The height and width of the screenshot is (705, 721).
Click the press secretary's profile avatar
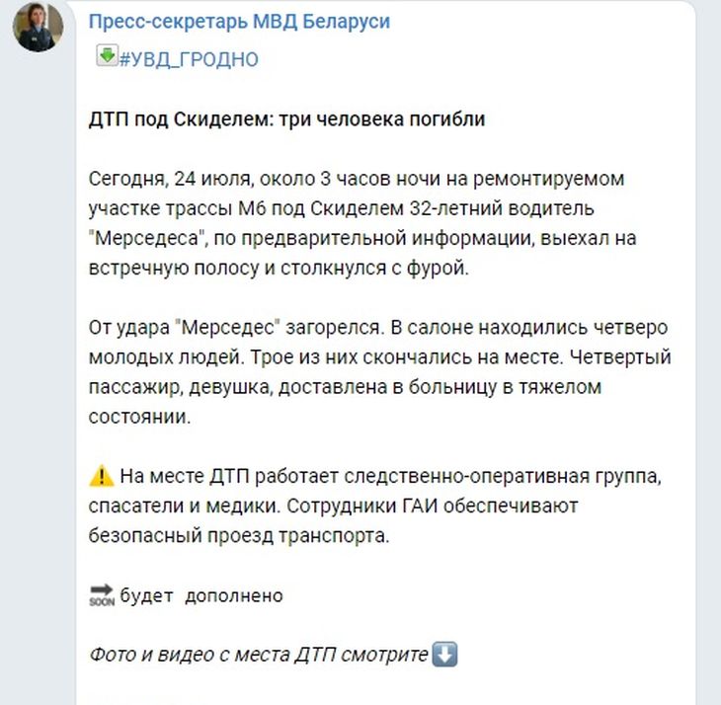coord(39,27)
